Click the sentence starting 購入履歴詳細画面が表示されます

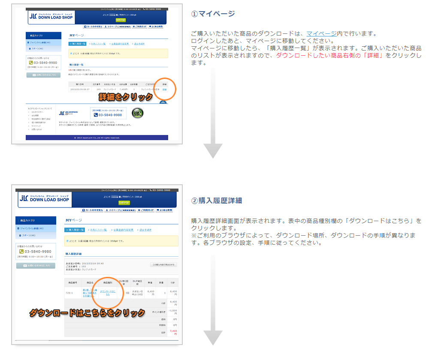tap(306, 225)
